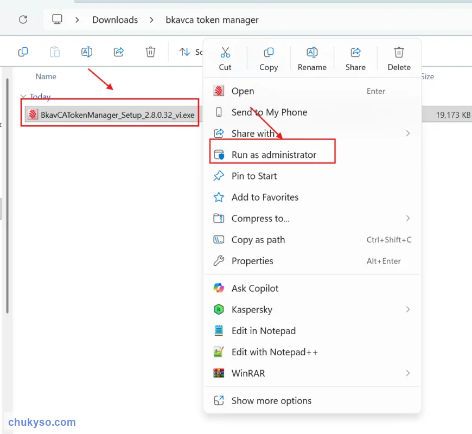Choose Pin to Start

click(x=312, y=176)
